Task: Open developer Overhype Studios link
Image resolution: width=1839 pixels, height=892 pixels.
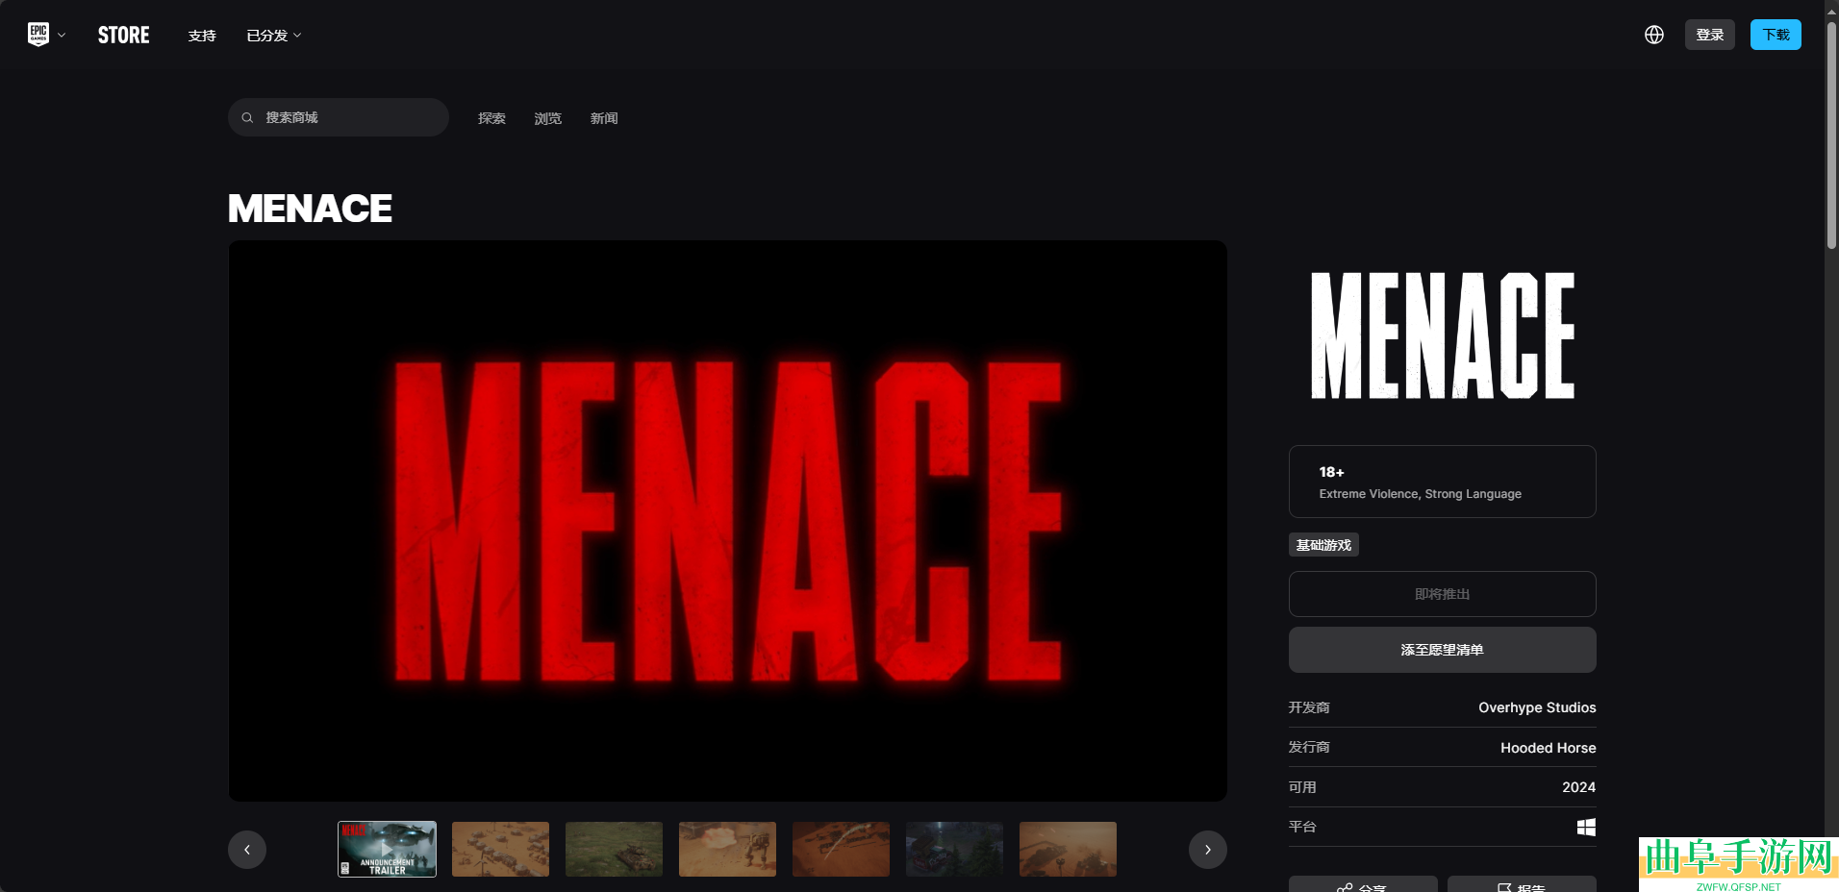Action: 1537,707
